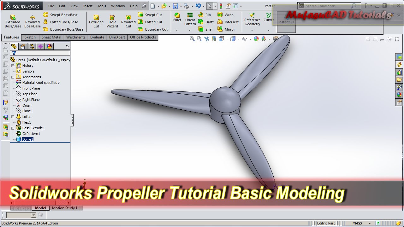Viewport: 404px width, 227px height.
Task: Open the Hole Wizard
Action: (x=112, y=21)
